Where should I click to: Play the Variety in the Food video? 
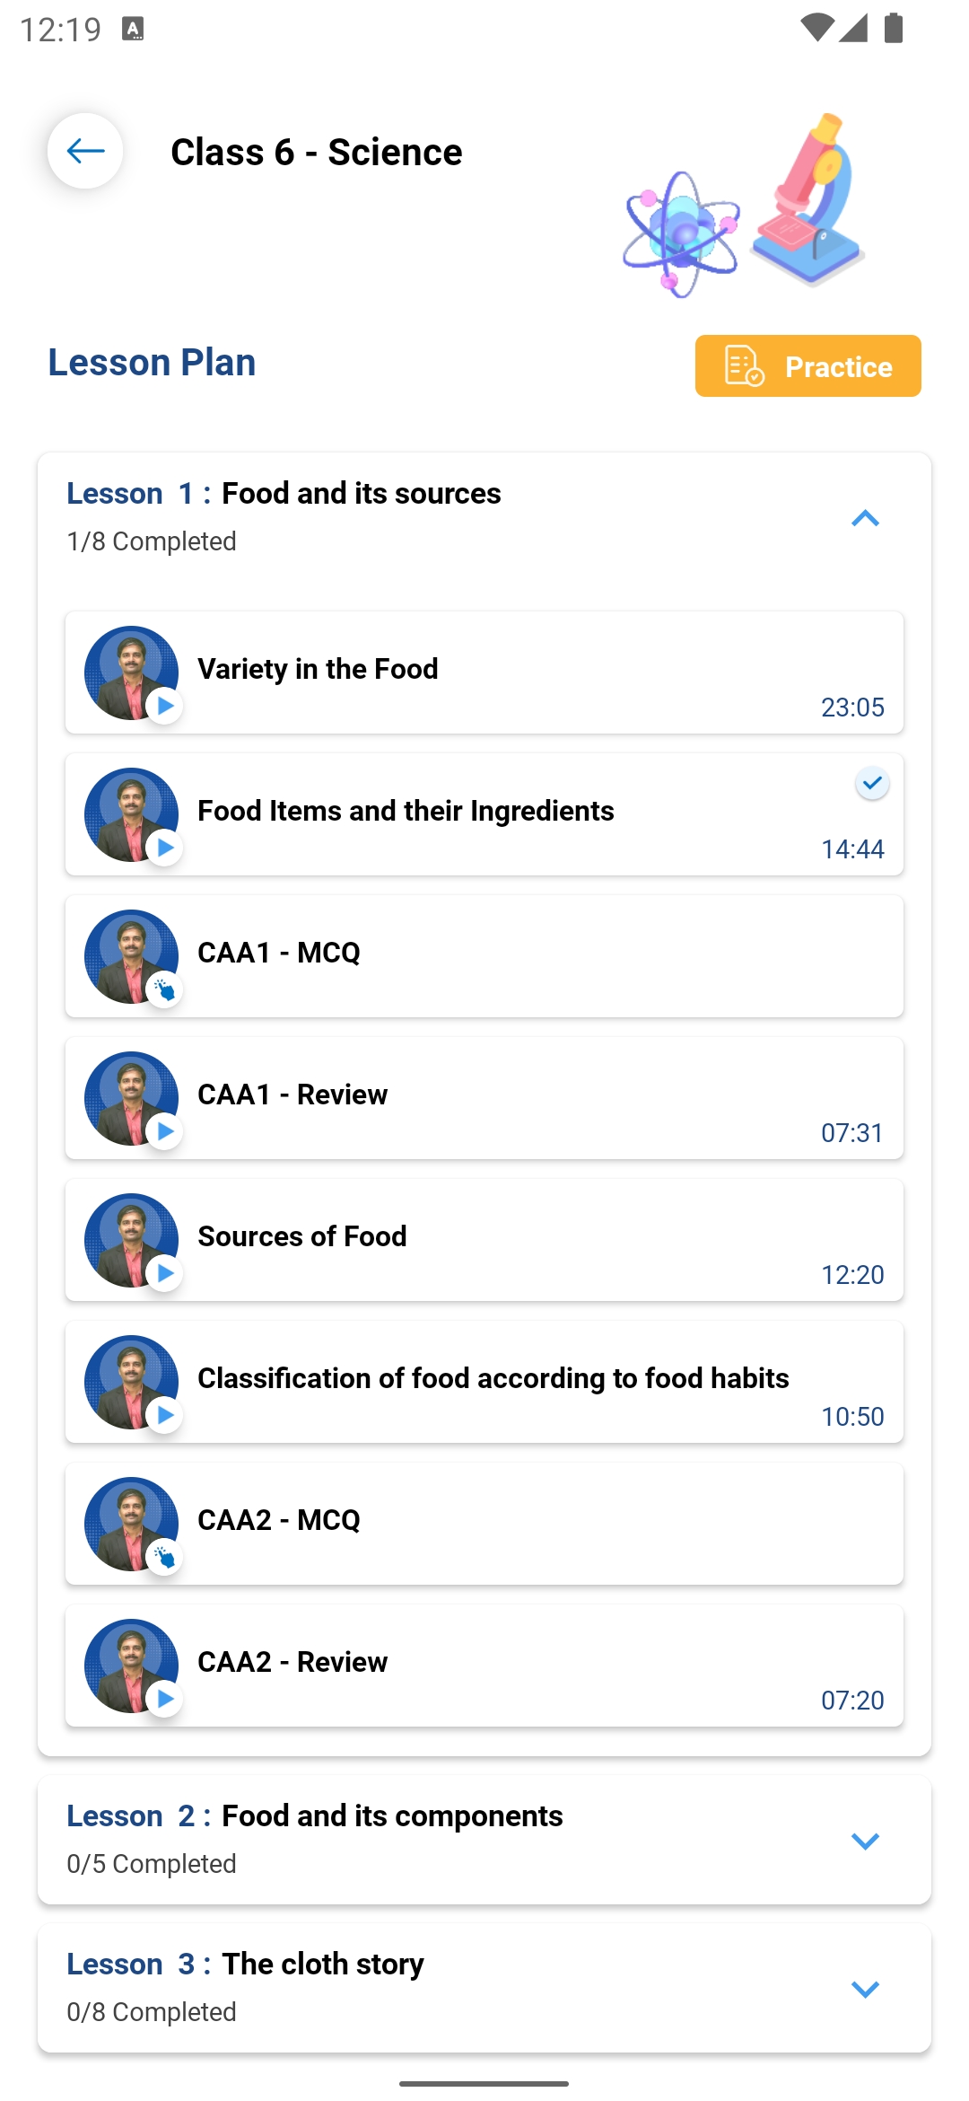(x=165, y=706)
